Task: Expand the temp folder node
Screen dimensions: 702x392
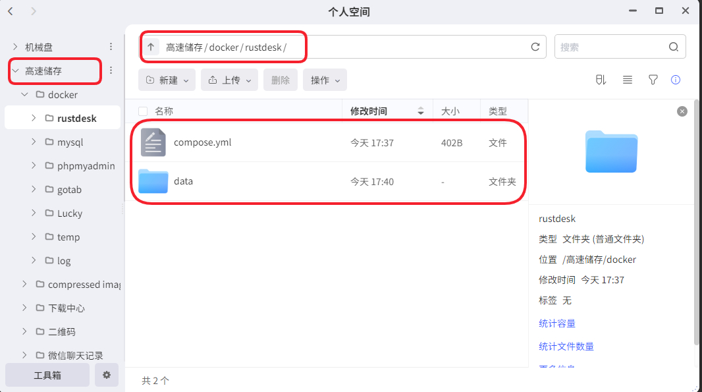Action: coord(34,237)
